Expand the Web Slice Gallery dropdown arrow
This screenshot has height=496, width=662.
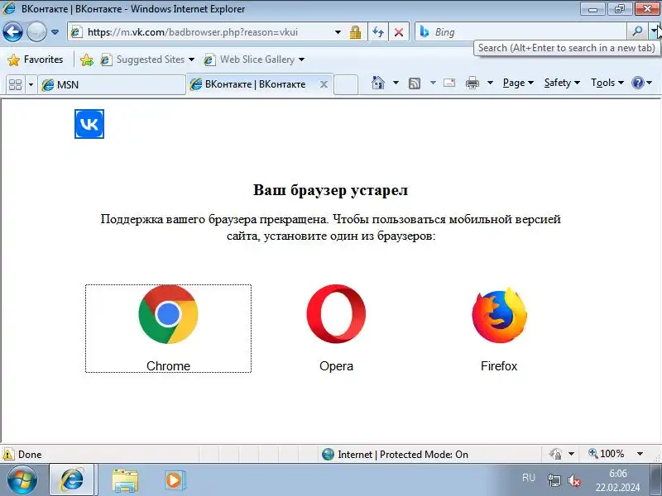pos(301,60)
